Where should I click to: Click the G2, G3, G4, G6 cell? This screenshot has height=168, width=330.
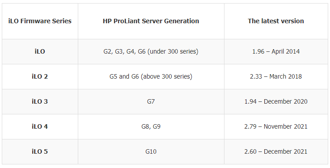(151, 51)
